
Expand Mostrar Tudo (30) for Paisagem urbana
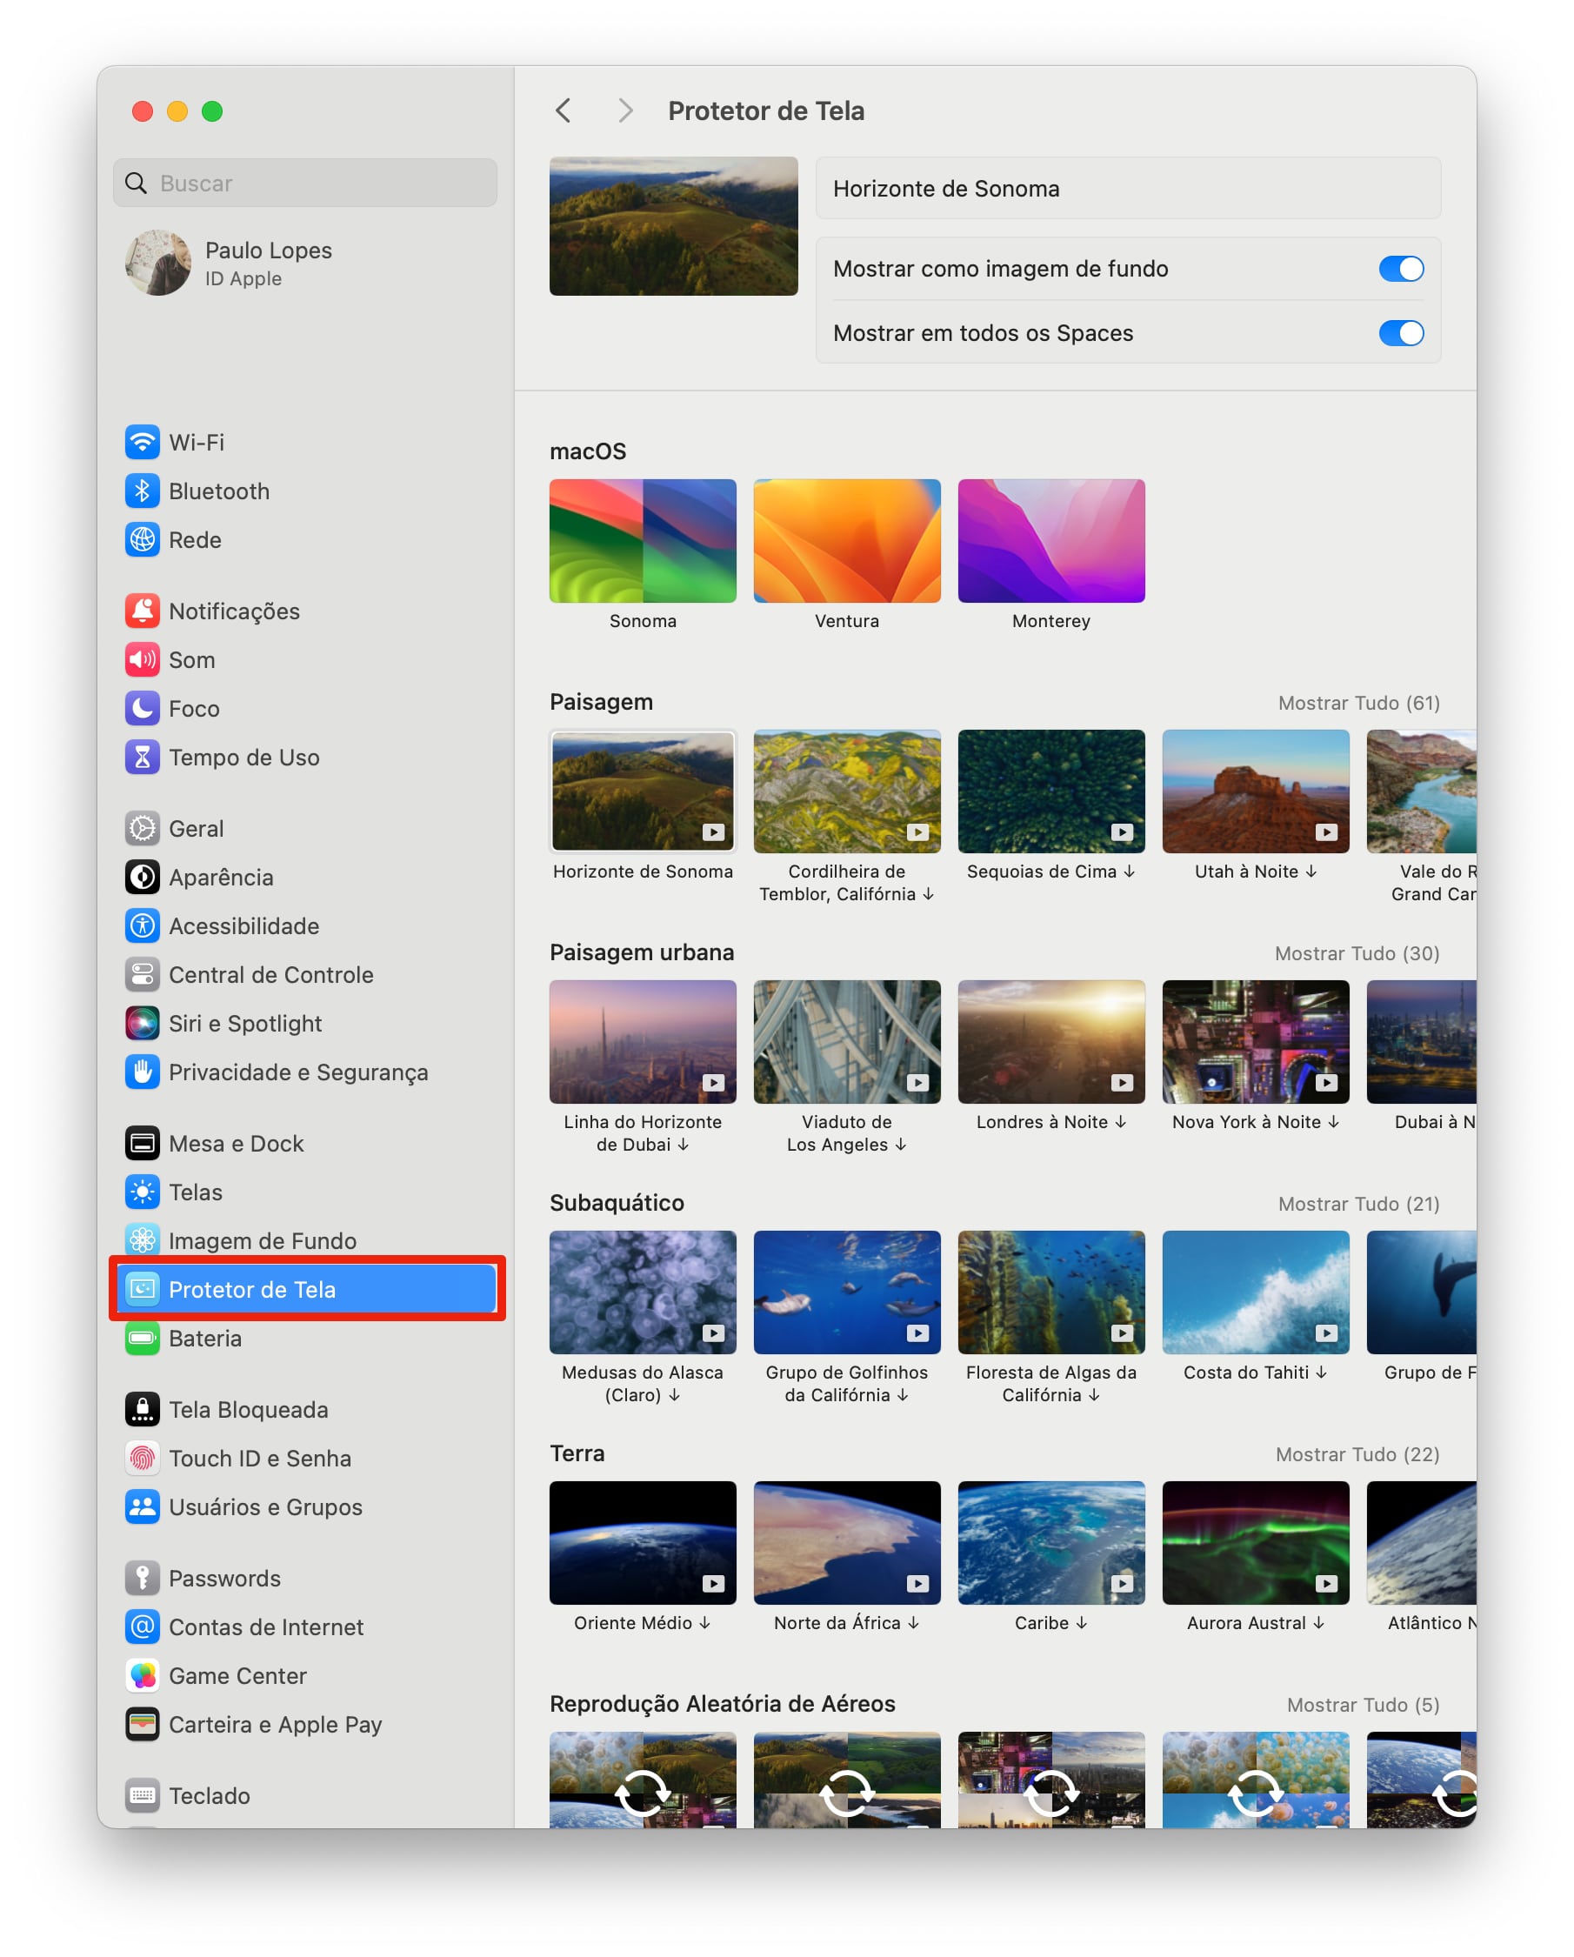click(x=1356, y=953)
